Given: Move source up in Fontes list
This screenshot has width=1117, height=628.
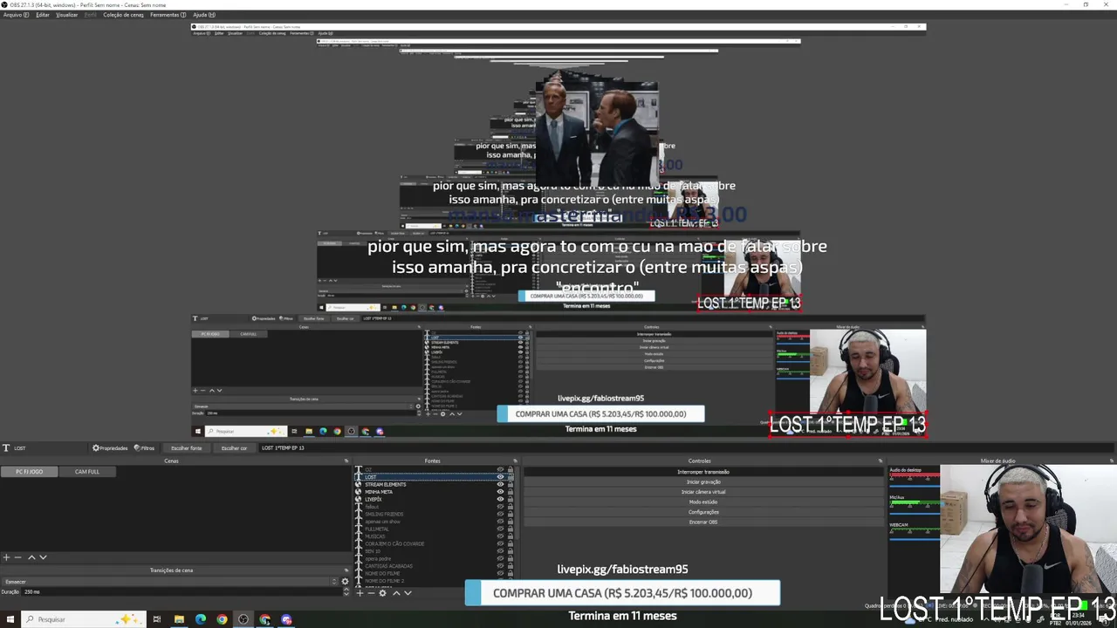Looking at the screenshot, I should 396,593.
